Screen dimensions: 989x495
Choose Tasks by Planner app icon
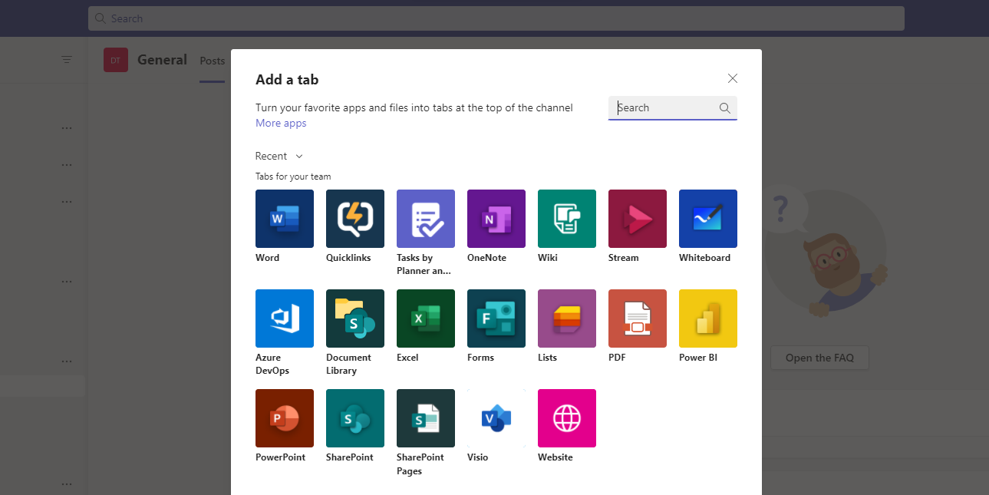[x=426, y=219]
